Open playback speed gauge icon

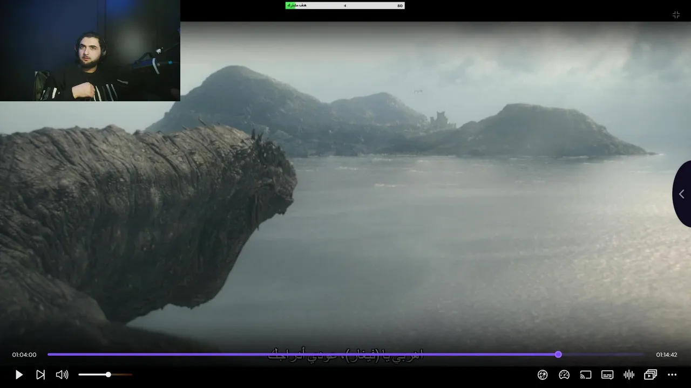(564, 375)
